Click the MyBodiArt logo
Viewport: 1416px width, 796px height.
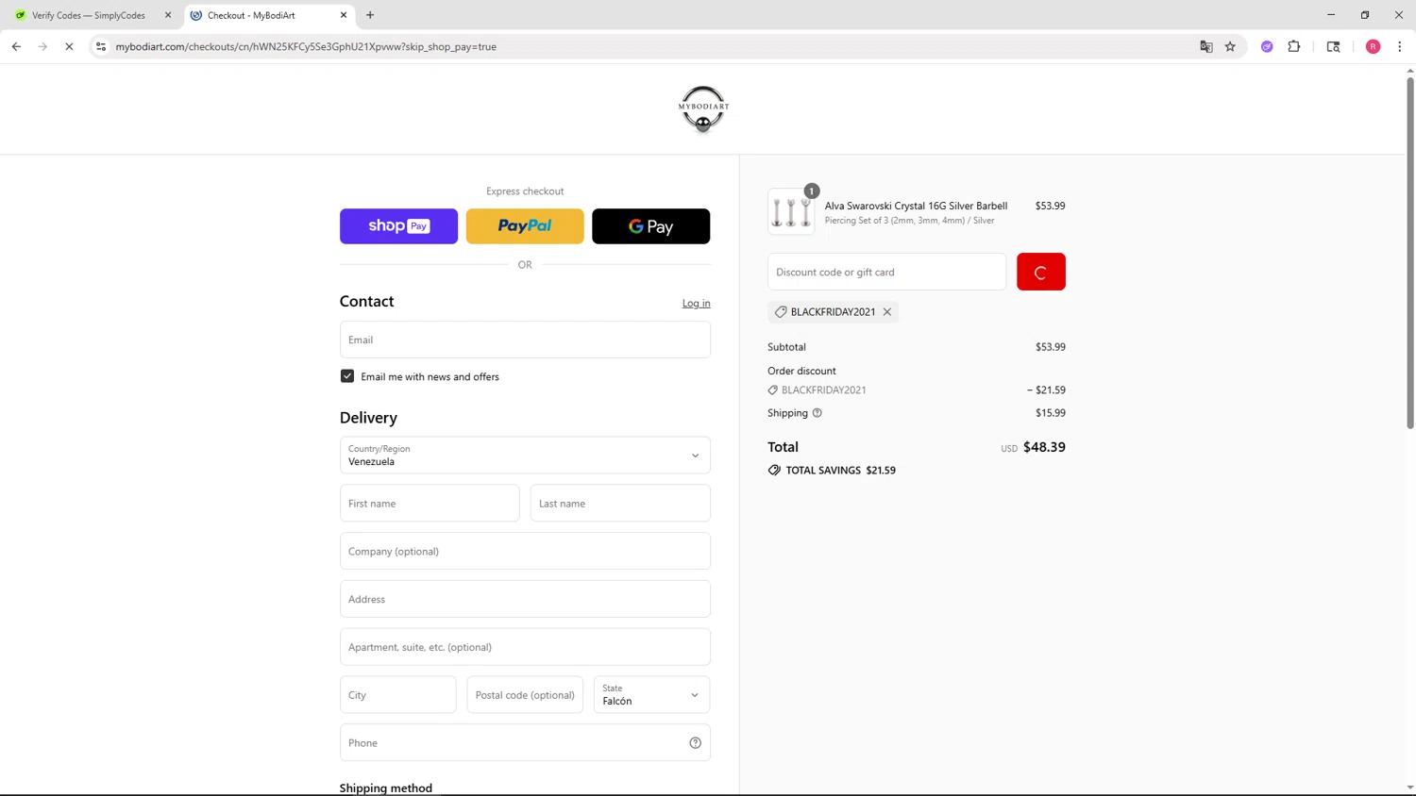pyautogui.click(x=703, y=109)
